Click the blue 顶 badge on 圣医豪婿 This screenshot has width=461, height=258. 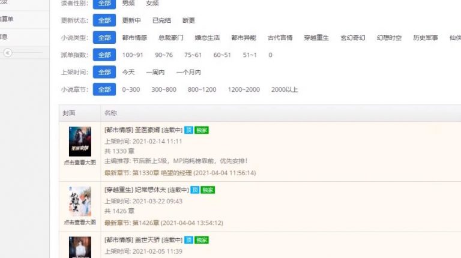[x=189, y=130]
